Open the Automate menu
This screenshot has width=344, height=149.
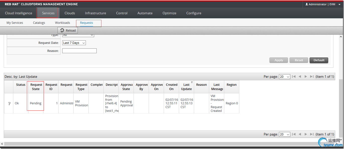(x=145, y=13)
